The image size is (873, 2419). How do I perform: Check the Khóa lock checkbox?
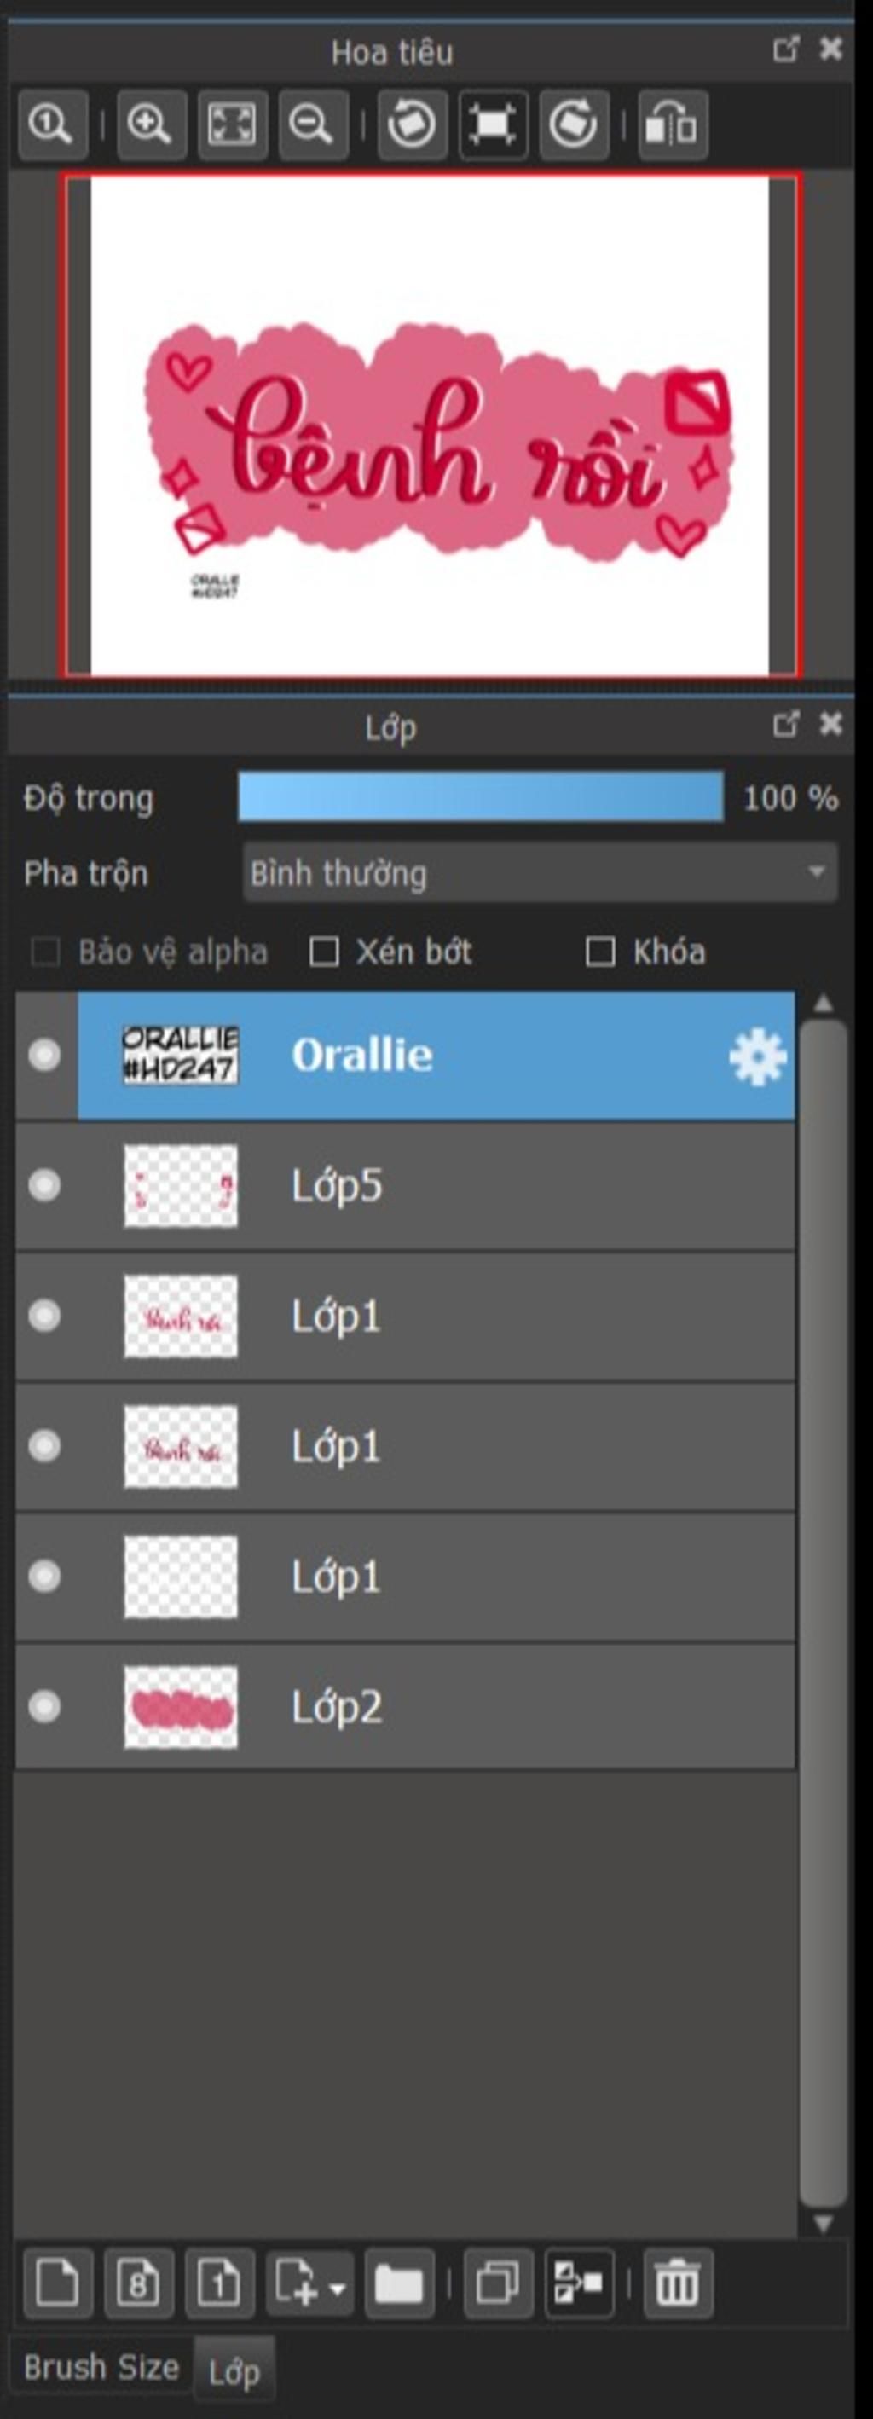(600, 952)
